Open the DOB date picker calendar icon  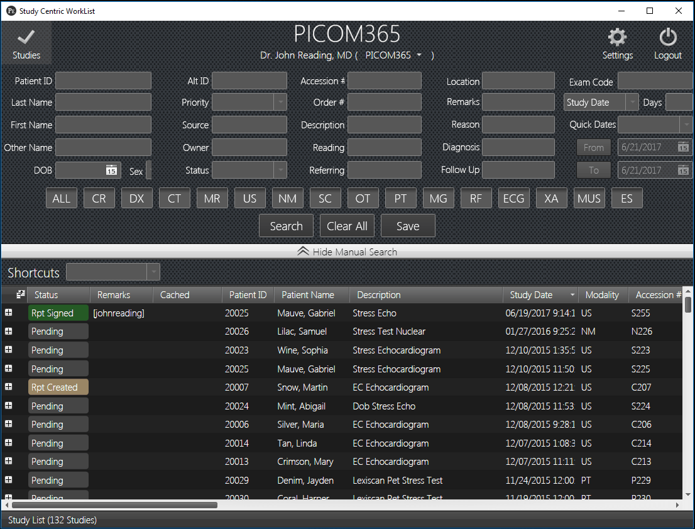[x=110, y=170]
